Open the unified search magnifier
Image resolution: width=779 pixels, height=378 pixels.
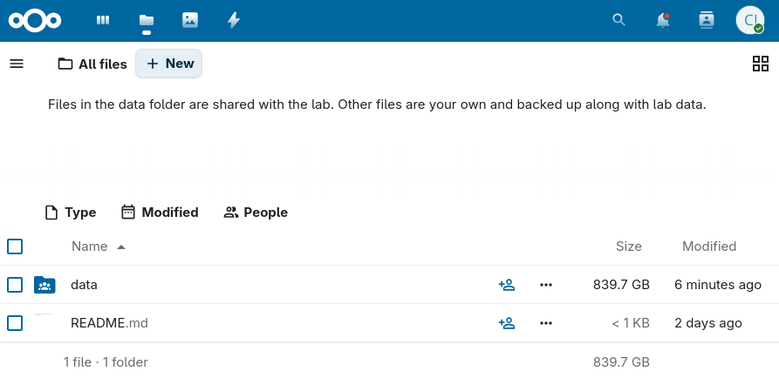point(619,20)
